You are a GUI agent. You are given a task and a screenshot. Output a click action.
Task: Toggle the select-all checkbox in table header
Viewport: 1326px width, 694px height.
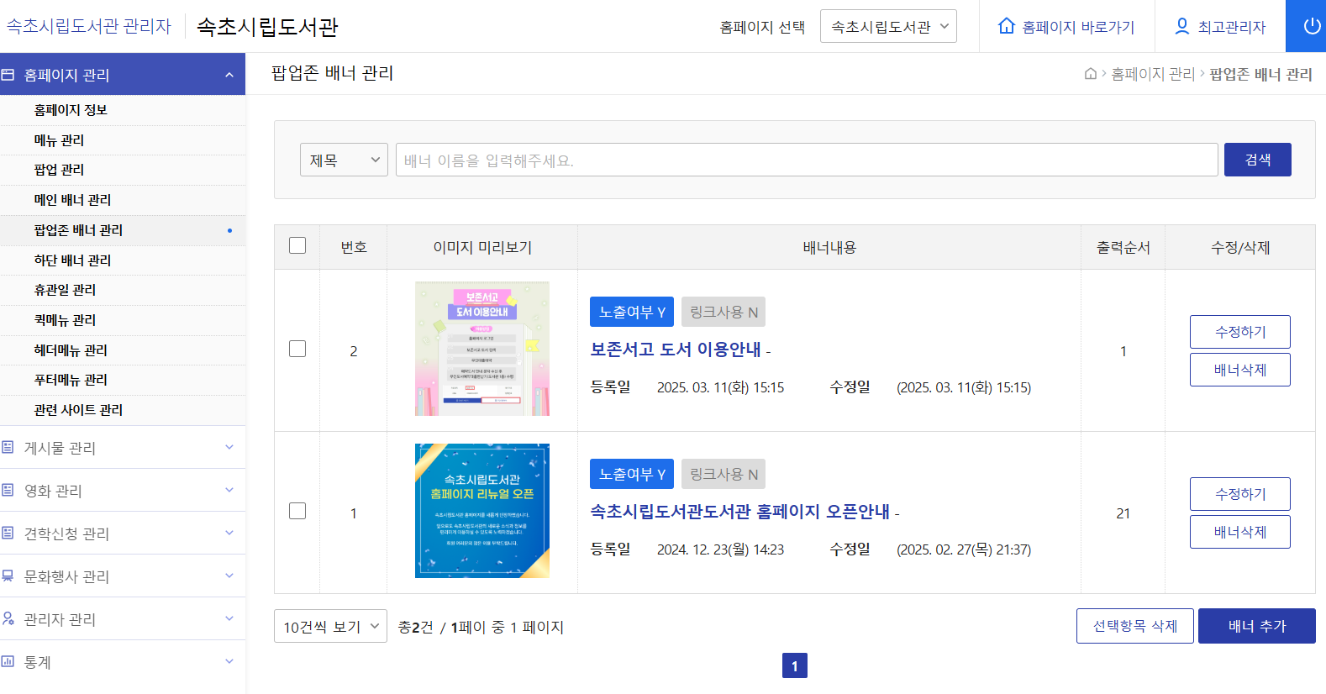297,245
